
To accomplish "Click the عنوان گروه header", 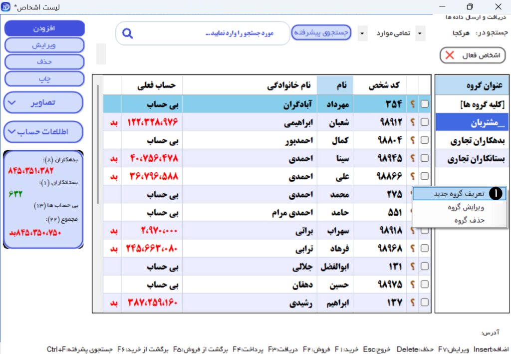I will 472,85.
